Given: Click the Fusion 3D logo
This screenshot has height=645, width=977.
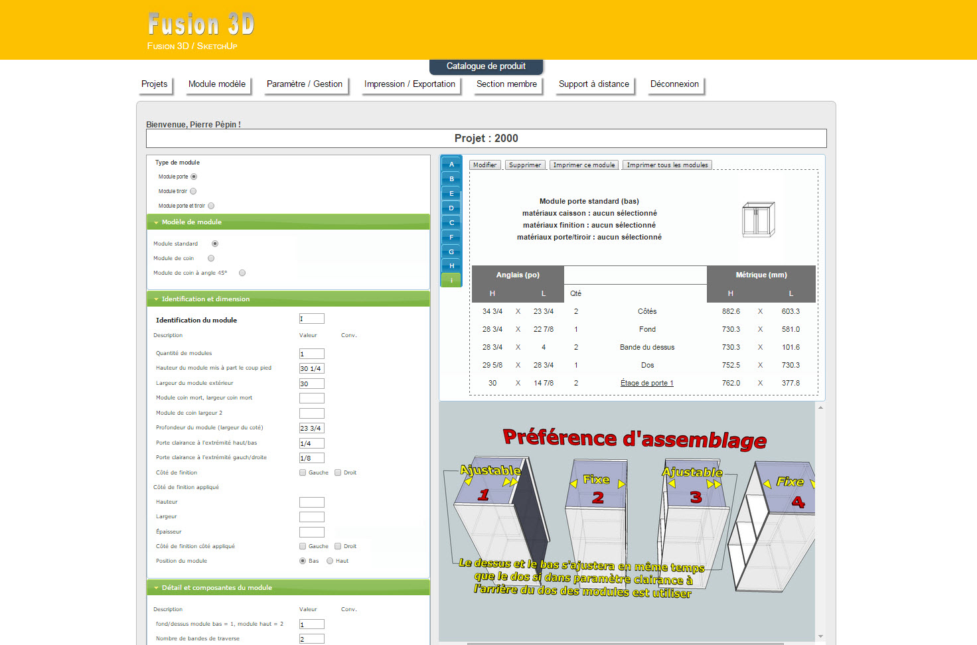Looking at the screenshot, I should click(201, 25).
